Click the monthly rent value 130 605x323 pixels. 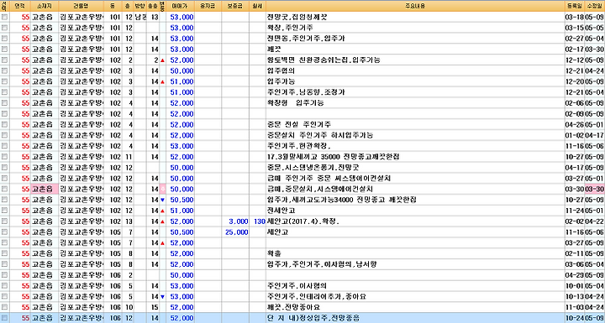(260, 221)
